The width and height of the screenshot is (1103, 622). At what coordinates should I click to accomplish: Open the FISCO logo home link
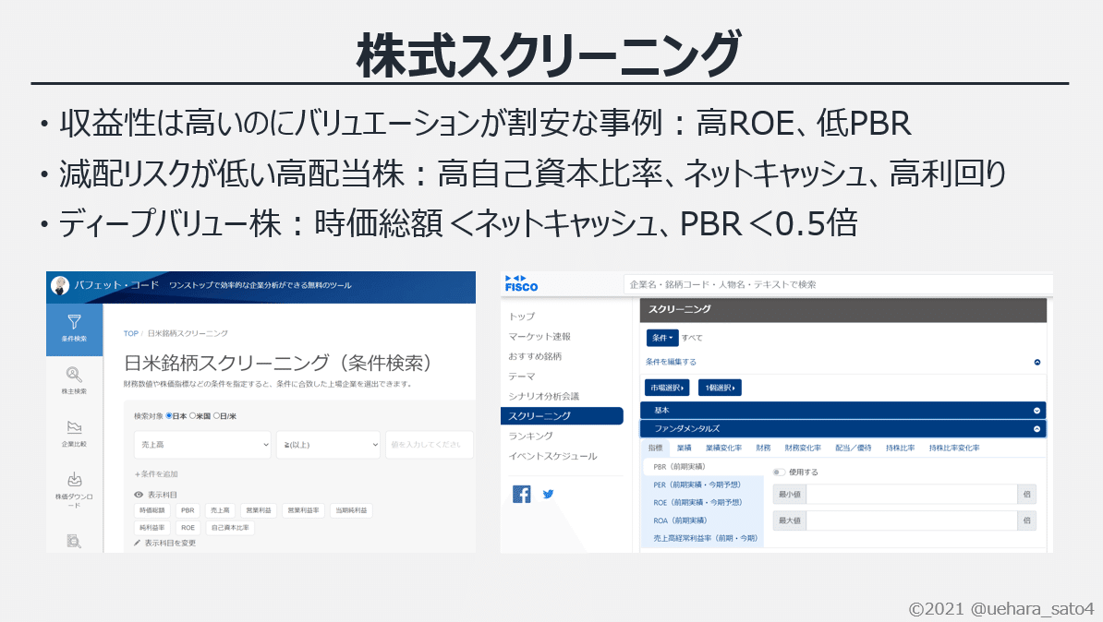[521, 284]
